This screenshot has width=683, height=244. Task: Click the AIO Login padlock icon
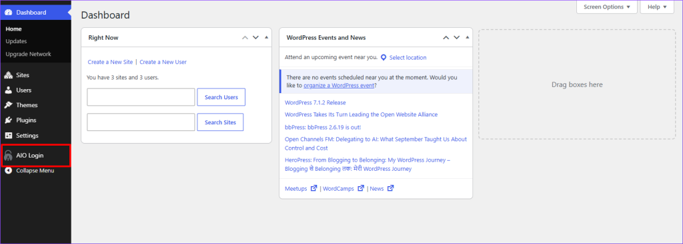8,156
